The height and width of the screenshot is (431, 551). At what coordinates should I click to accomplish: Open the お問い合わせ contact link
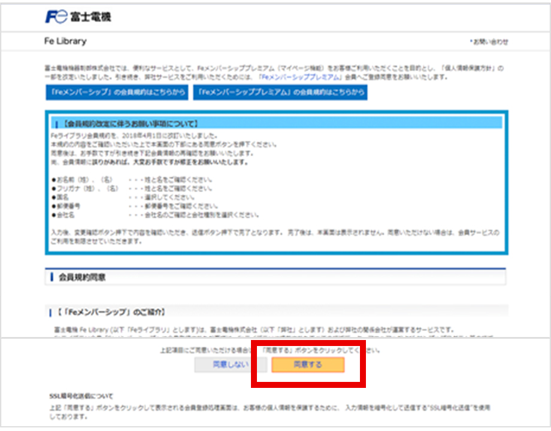coord(489,42)
